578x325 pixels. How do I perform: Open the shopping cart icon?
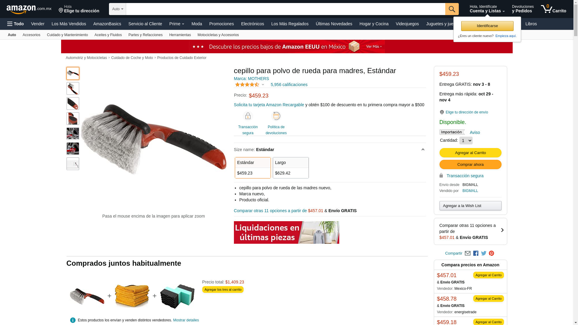point(553,9)
